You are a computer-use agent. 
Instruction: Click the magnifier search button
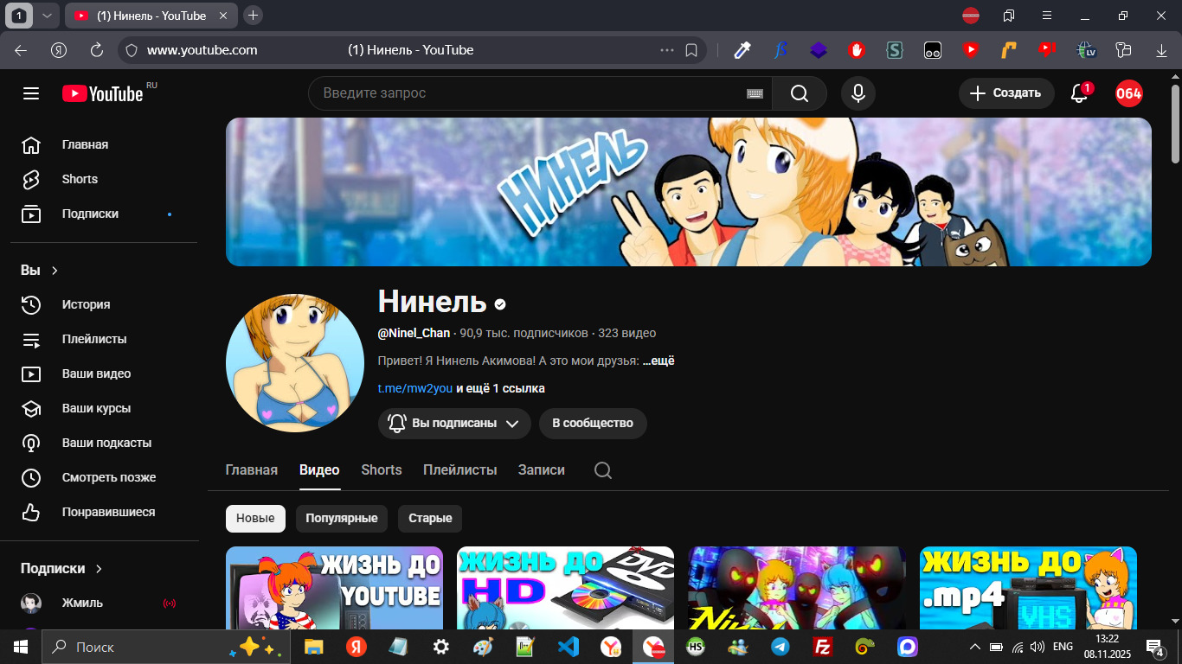point(799,93)
